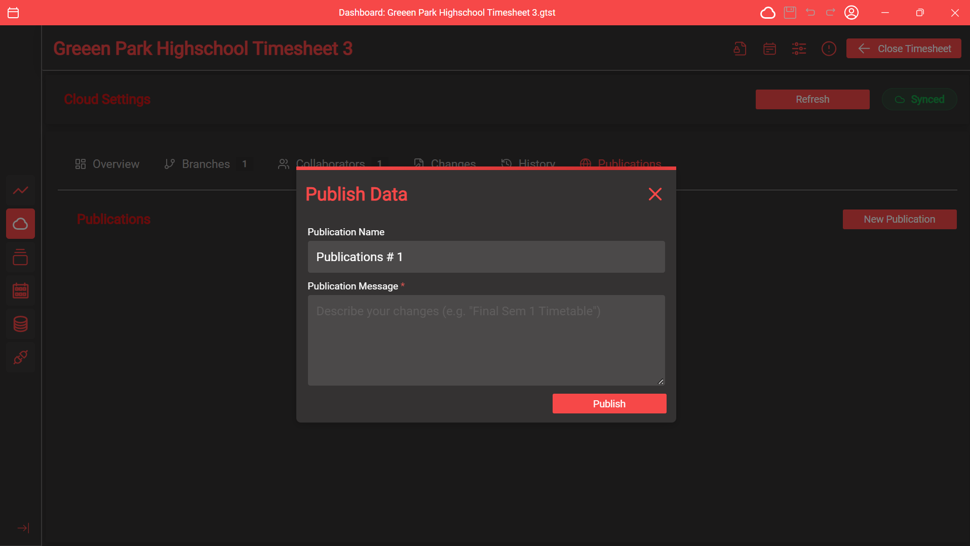Select the cloud sync panel in the sidebar
Viewport: 970px width, 546px height.
point(20,223)
